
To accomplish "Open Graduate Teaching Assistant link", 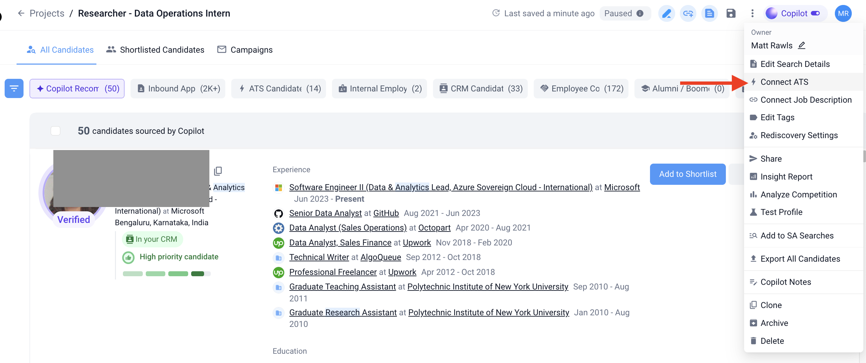I will pos(343,287).
